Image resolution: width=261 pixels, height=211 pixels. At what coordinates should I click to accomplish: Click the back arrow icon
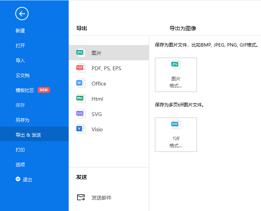22,14
